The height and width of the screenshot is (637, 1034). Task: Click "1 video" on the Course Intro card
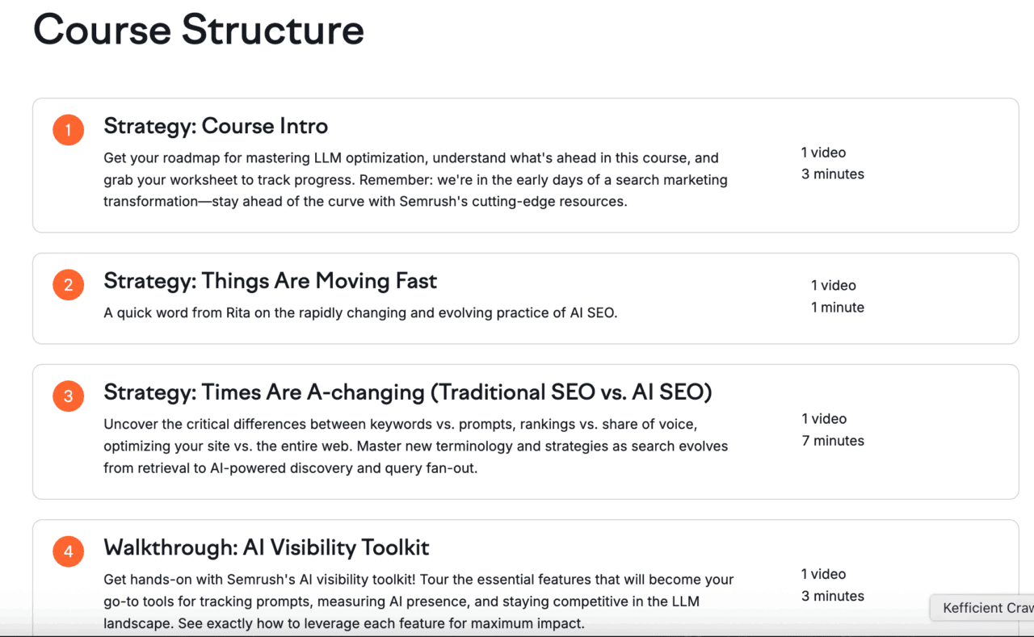[x=823, y=152]
